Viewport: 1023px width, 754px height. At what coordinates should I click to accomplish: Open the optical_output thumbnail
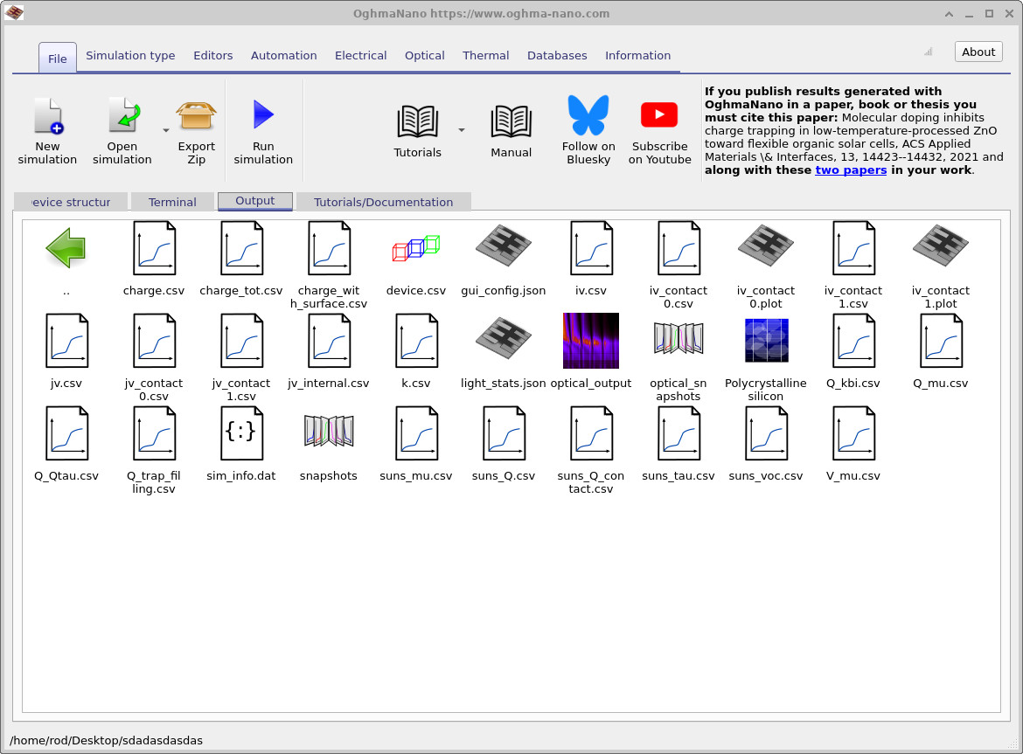click(591, 340)
